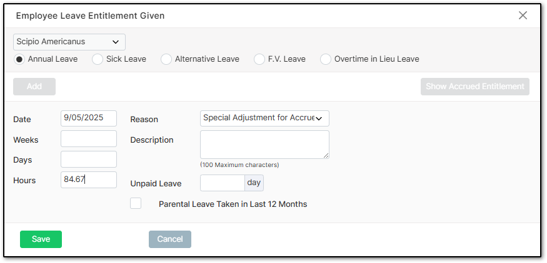Image resolution: width=547 pixels, height=263 pixels.
Task: Click the Hours field containing 84.67
Action: pos(89,179)
